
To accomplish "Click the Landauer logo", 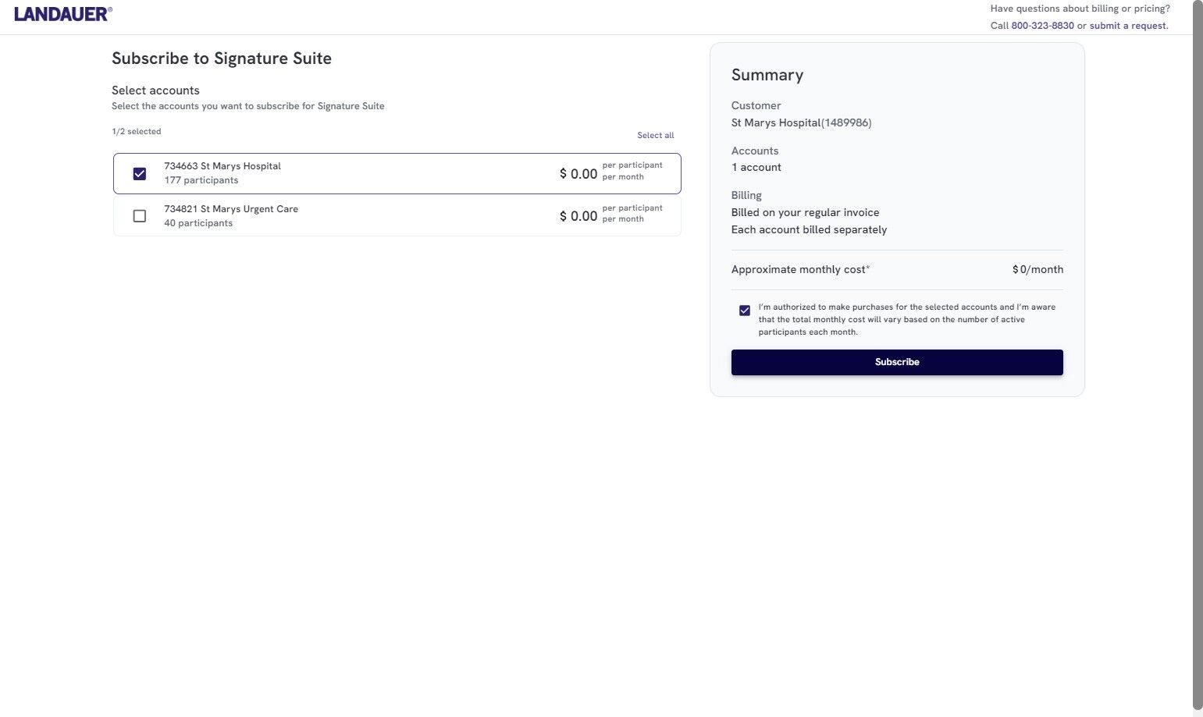I will 62,13.
